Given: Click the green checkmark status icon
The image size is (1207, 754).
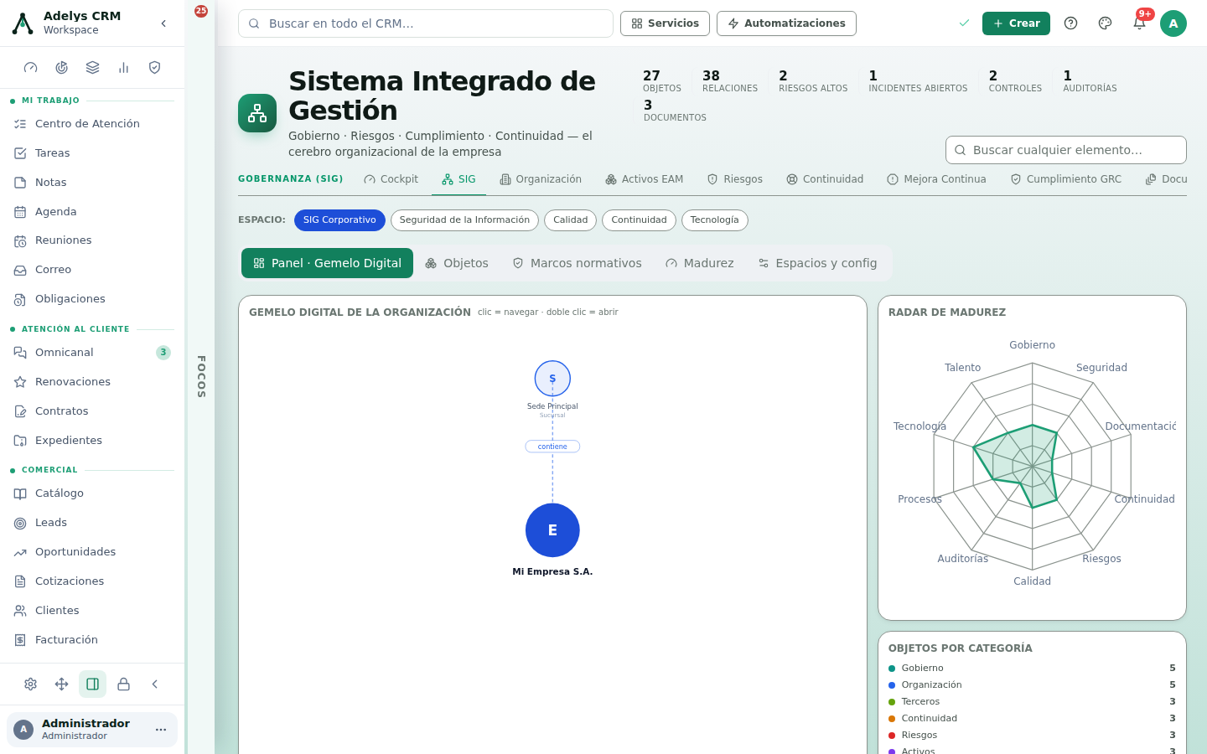Looking at the screenshot, I should tap(964, 23).
